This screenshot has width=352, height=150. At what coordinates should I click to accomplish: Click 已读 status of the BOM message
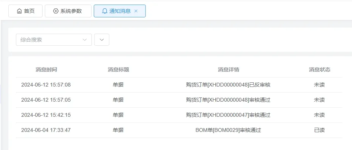pos(319,130)
